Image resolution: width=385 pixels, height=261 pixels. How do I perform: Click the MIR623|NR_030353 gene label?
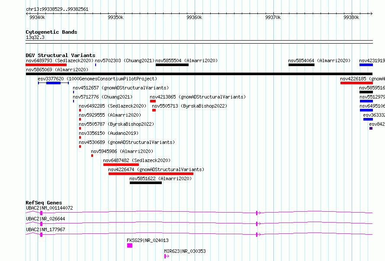click(x=185, y=251)
